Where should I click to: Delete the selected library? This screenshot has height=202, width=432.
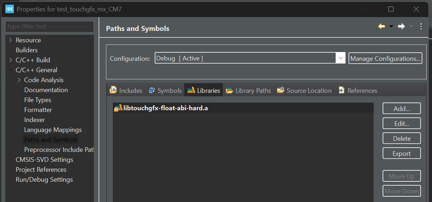pyautogui.click(x=401, y=138)
